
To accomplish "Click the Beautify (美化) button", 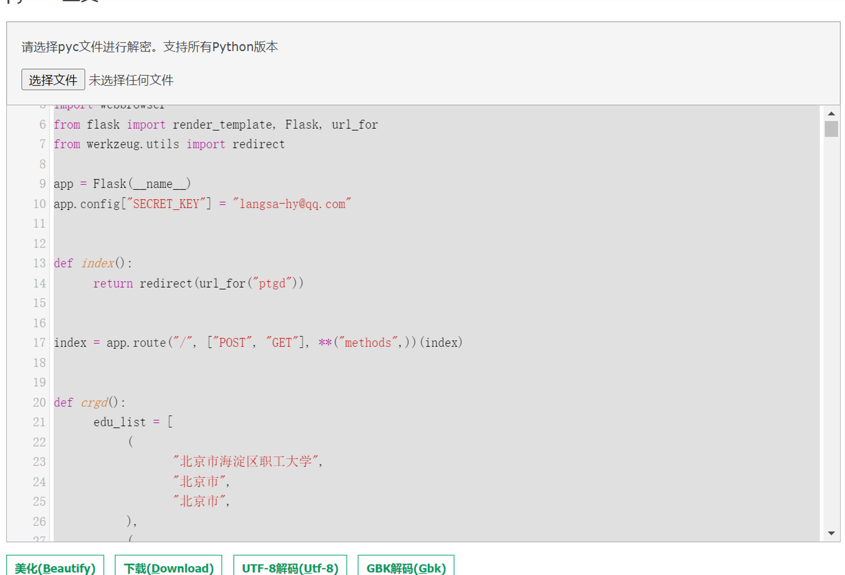I will coord(55,566).
